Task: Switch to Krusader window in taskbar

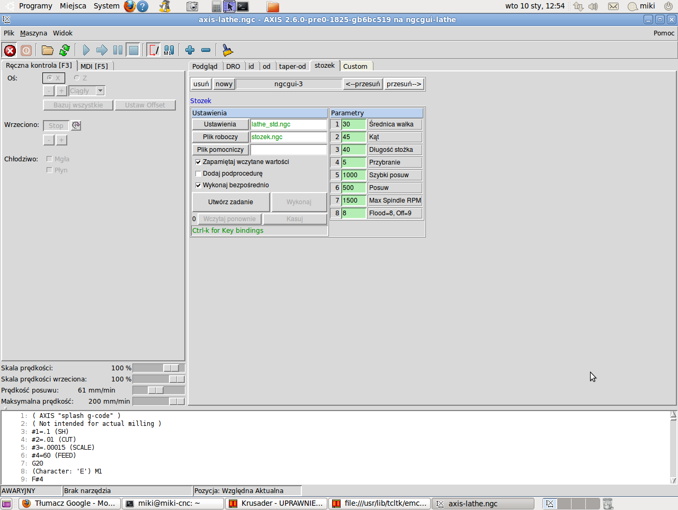Action: coord(276,504)
